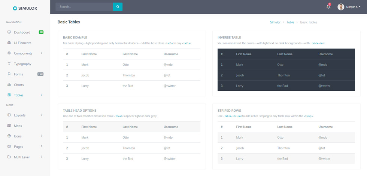367x176 pixels.
Task: Click the green 08 Dashboard badge
Action: (41, 32)
